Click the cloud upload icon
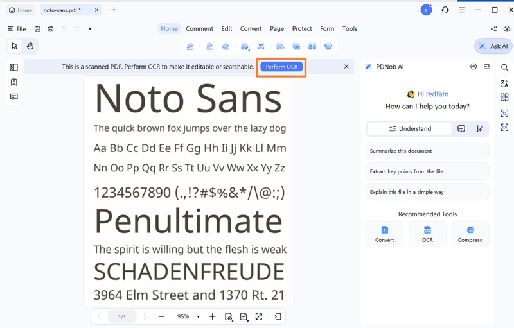 (507, 29)
